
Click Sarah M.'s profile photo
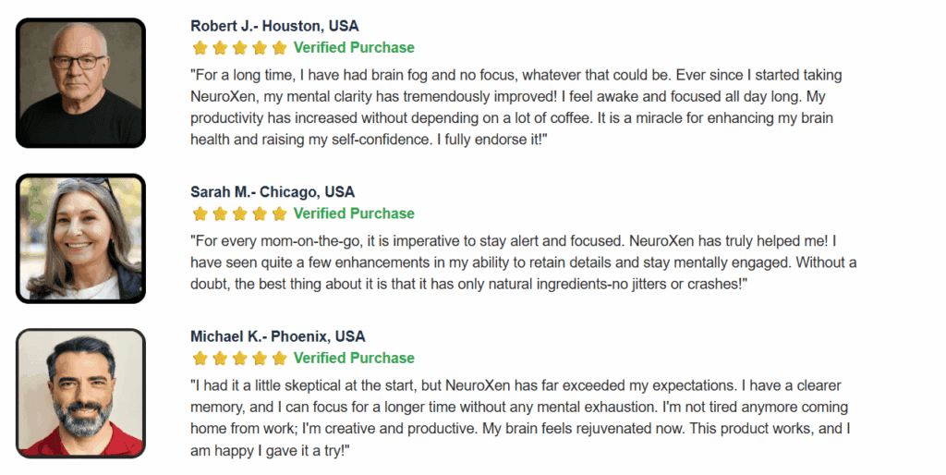pyautogui.click(x=81, y=238)
